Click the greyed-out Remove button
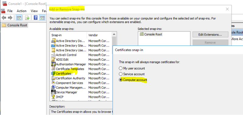The image size is (243, 115). tap(210, 42)
